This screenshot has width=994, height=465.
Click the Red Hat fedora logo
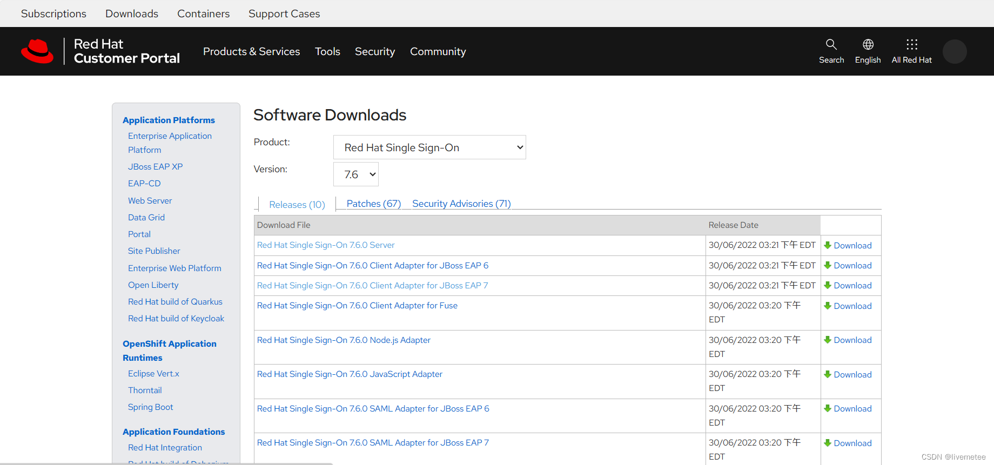[37, 51]
